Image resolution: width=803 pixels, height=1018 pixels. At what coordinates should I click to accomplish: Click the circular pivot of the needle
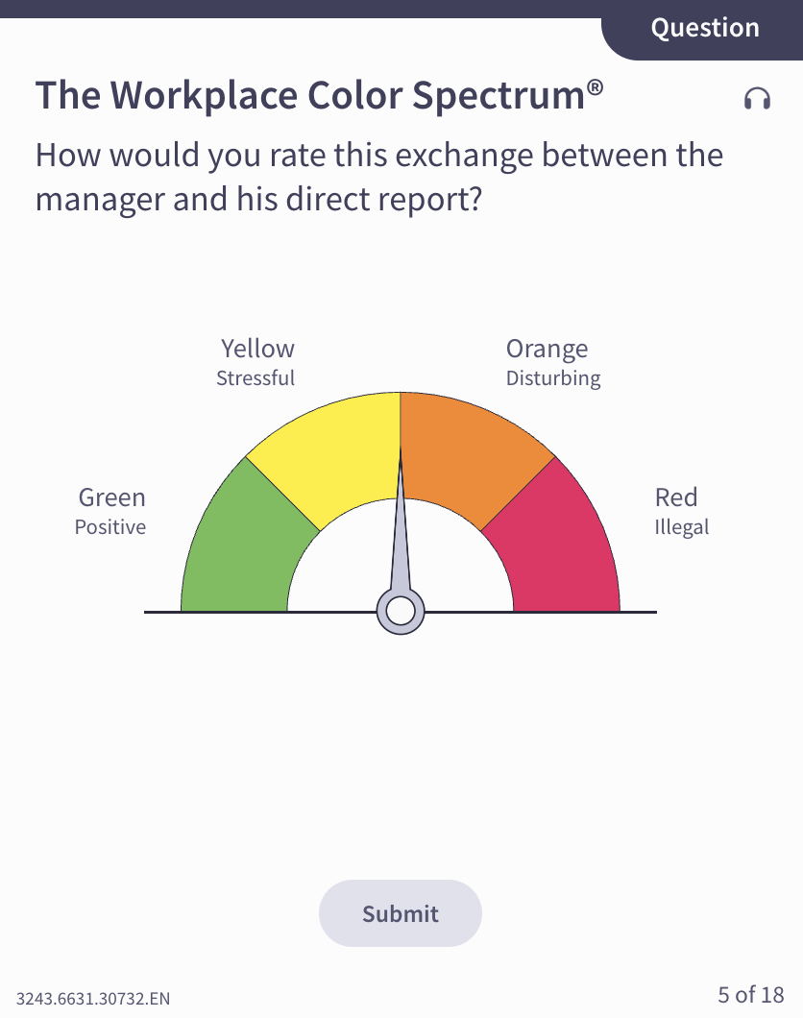point(401,611)
